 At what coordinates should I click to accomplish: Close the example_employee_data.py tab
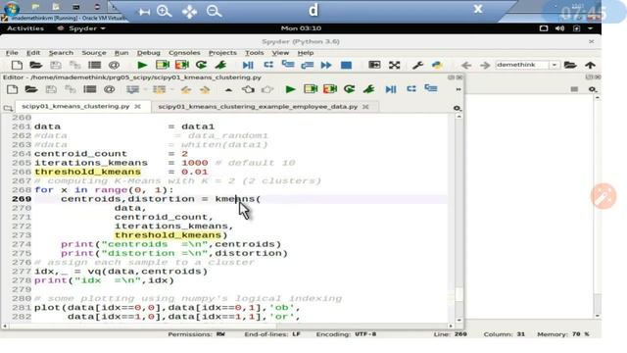(x=365, y=107)
